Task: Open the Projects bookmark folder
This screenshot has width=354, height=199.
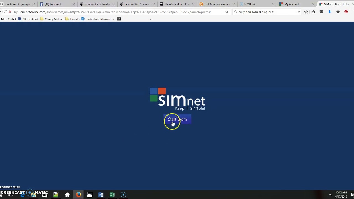Action: click(x=72, y=19)
